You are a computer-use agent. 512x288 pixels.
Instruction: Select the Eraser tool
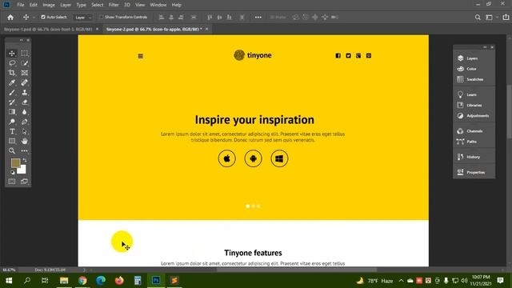pos(25,102)
